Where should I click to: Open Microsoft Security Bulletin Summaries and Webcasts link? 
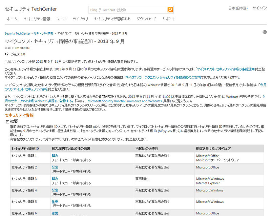click(x=124, y=101)
